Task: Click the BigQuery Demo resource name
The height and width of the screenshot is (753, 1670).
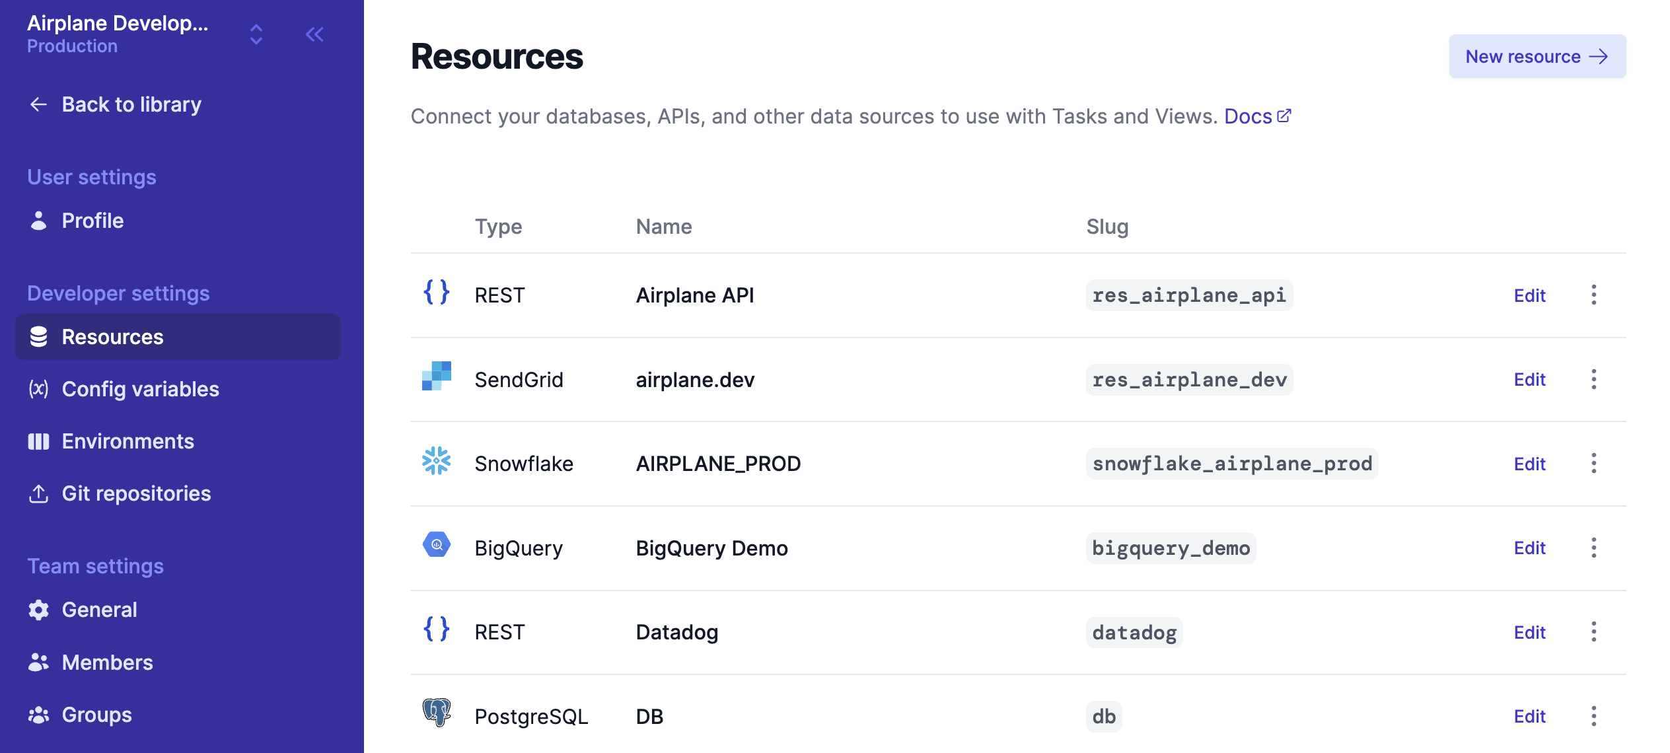Action: 711,548
